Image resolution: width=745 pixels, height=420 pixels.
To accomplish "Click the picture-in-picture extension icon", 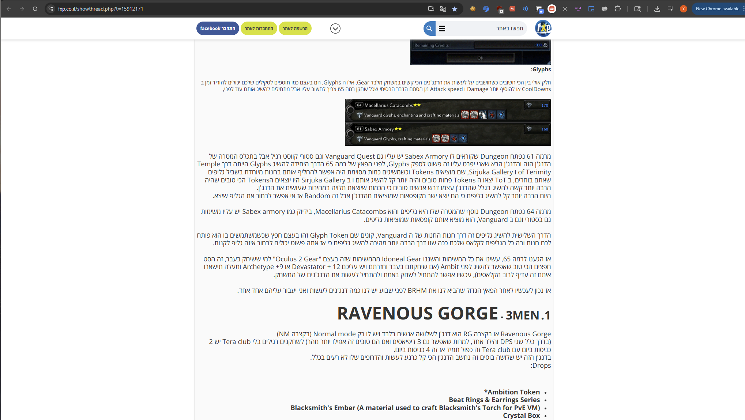I will coord(591,9).
